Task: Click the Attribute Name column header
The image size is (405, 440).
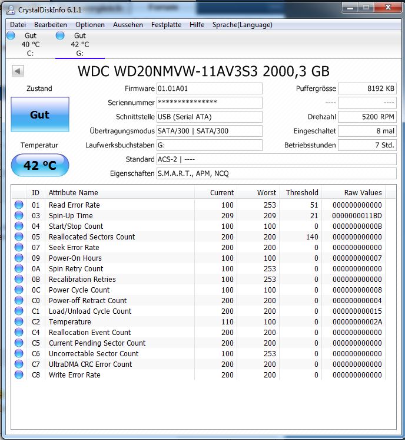Action: coord(119,192)
